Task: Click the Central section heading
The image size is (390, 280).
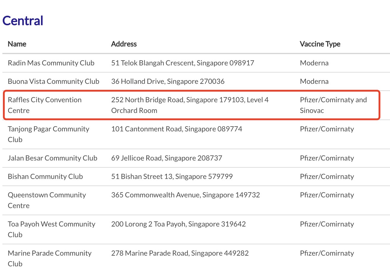Action: point(23,21)
